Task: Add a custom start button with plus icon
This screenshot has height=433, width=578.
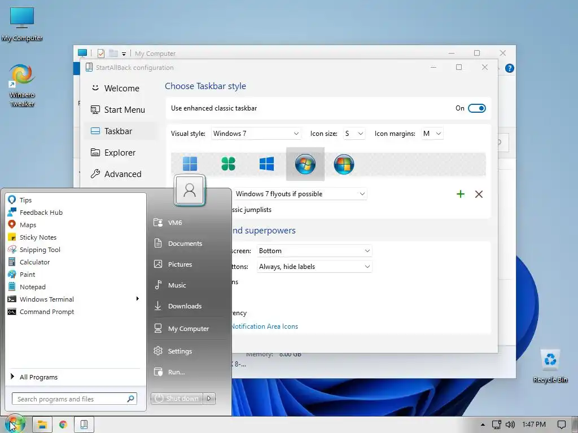Action: pos(461,194)
